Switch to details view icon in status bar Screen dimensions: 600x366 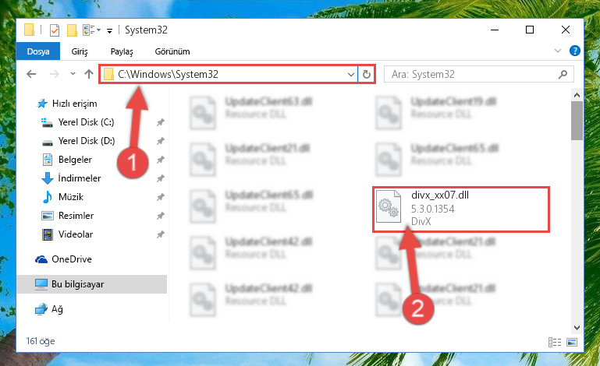pos(555,342)
